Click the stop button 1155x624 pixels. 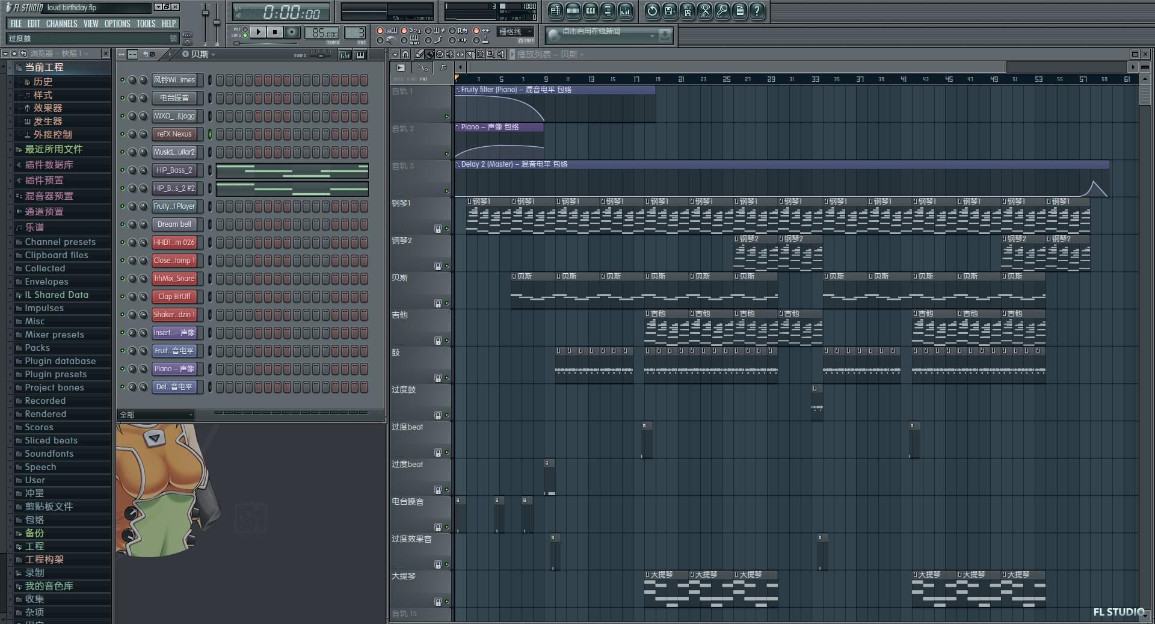(x=275, y=32)
